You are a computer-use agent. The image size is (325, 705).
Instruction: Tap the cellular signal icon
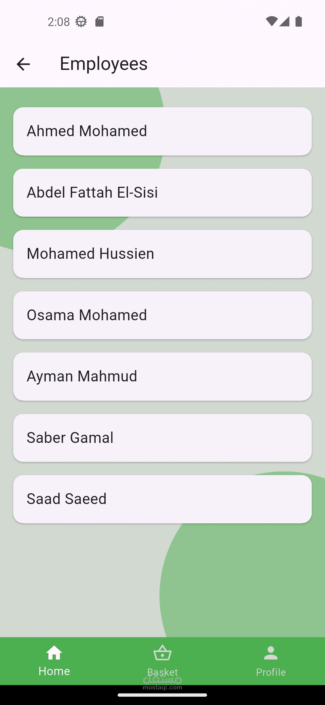coord(284,22)
